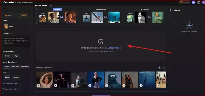Click the History label
The image size is (205, 96).
point(177,10)
